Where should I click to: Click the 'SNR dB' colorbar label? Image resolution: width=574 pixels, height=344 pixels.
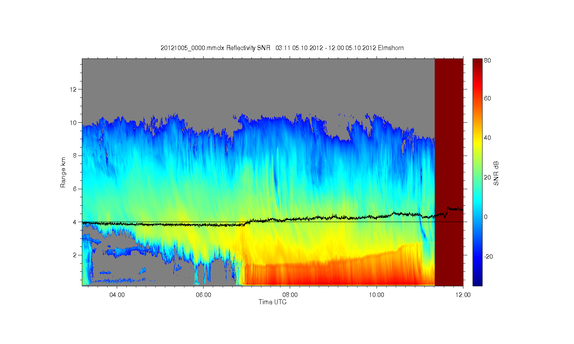[496, 173]
